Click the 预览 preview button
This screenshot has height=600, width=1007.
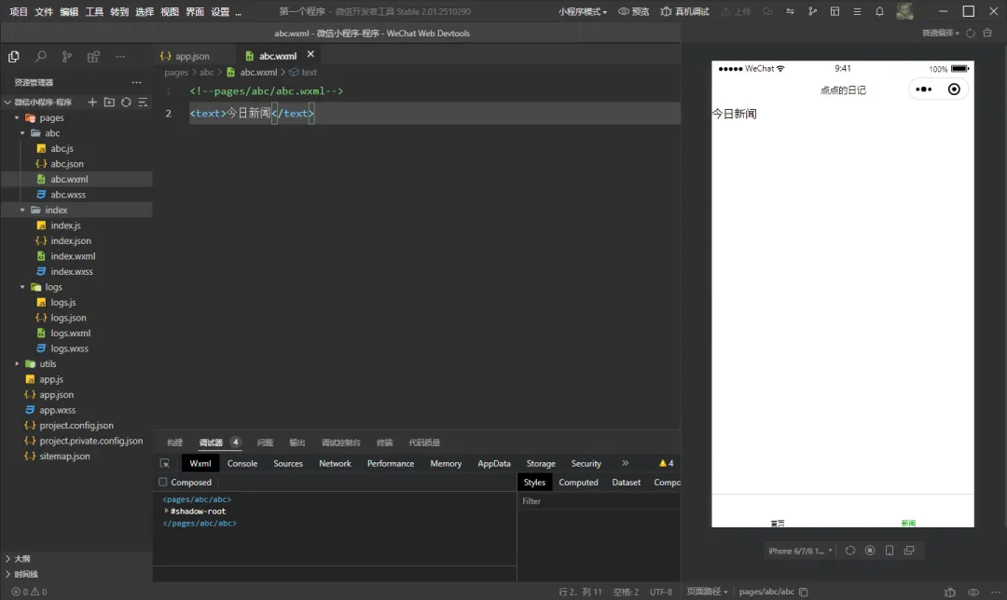[x=633, y=11]
